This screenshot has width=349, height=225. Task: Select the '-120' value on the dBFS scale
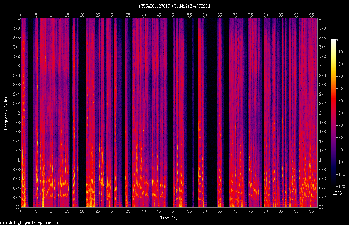coord(340,187)
